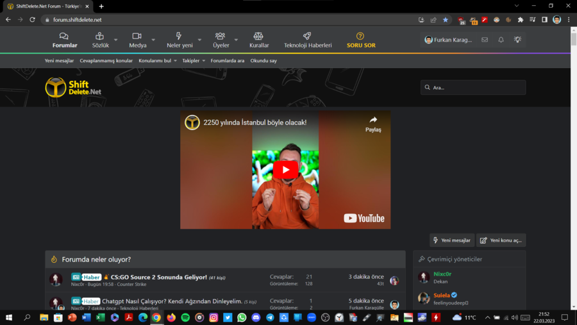Click the Counter Strike category link

[131, 284]
